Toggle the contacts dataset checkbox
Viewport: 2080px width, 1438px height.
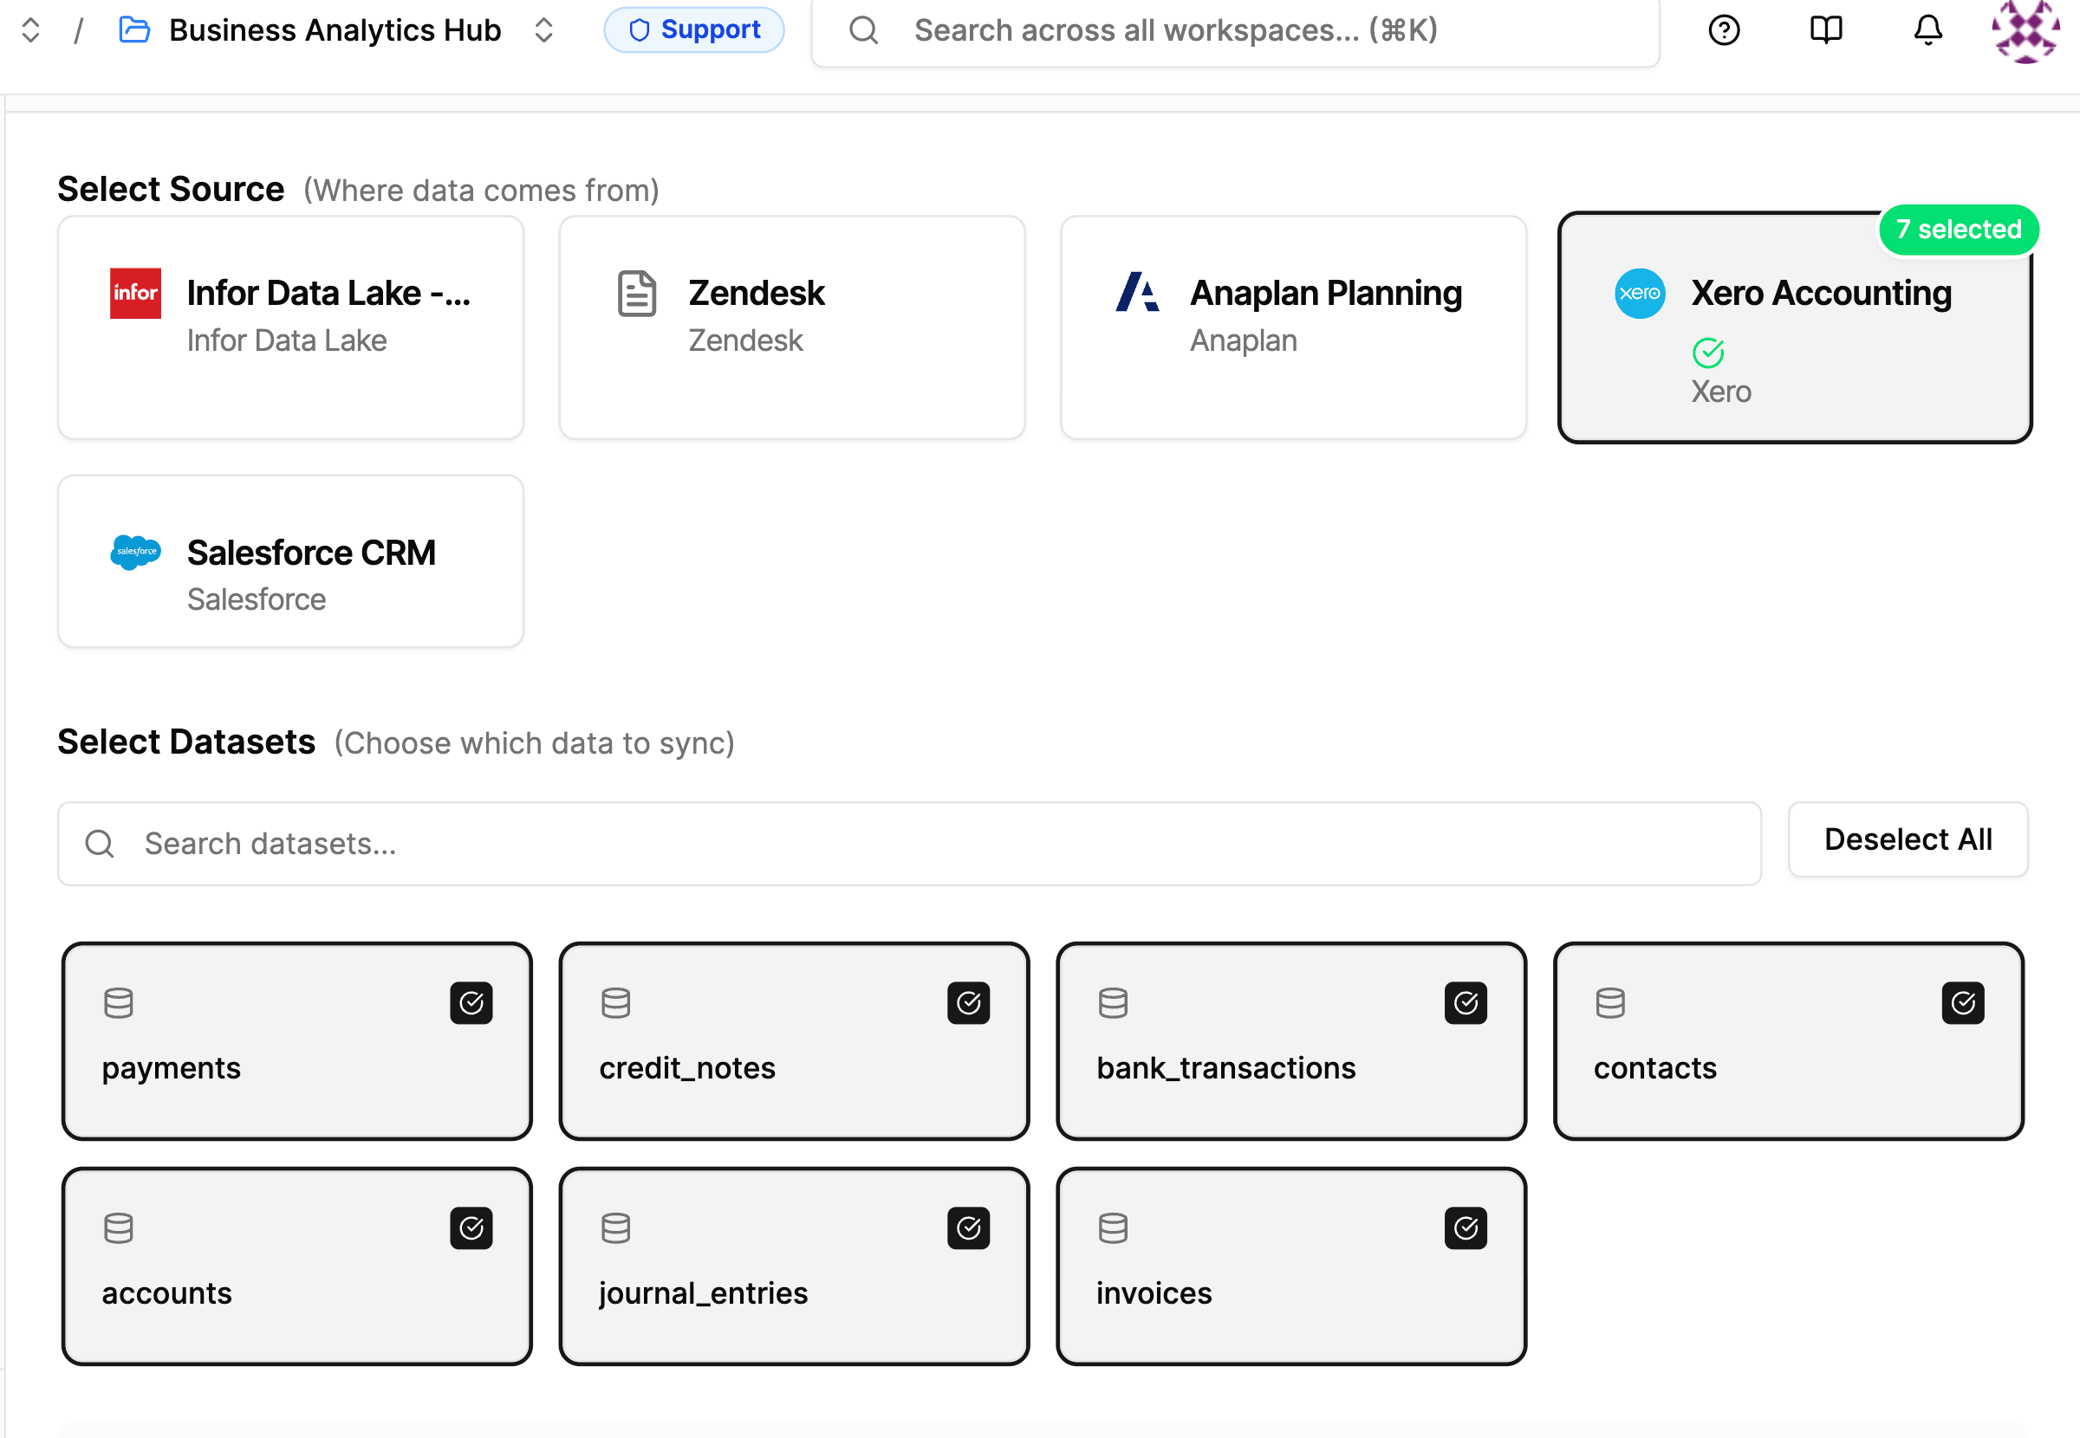click(1962, 1003)
